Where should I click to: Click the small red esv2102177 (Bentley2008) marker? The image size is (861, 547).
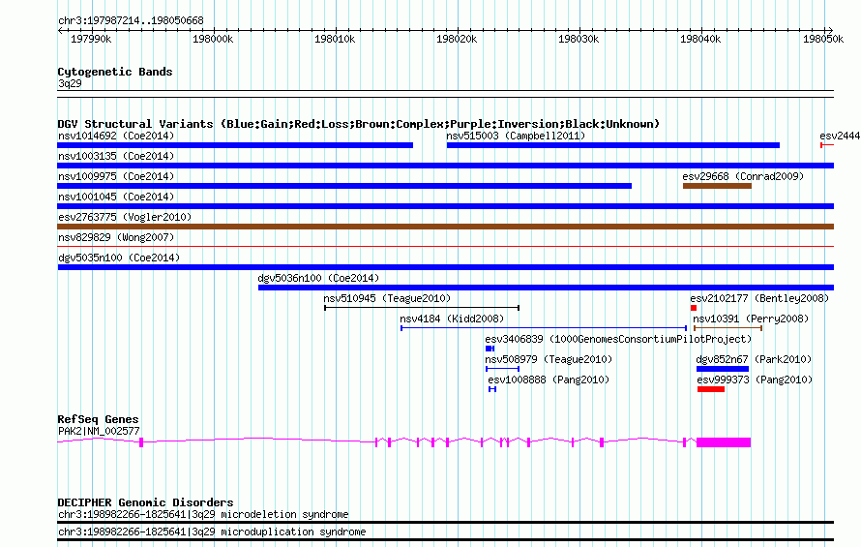point(694,308)
